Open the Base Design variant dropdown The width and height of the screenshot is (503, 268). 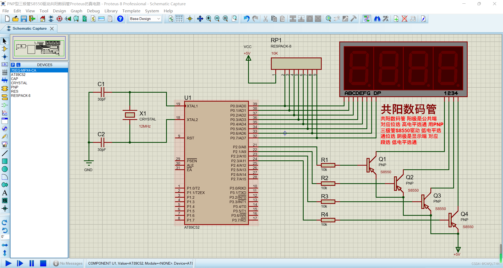pyautogui.click(x=145, y=19)
